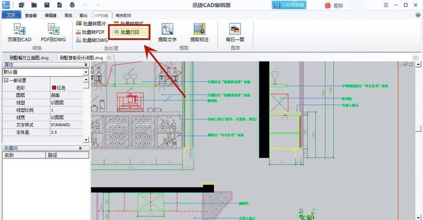Image resolution: width=423 pixels, height=220 pixels.
Task: Click the CAD转换器 button in title bar
Action: pyautogui.click(x=289, y=5)
